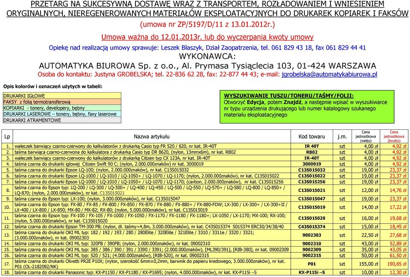Select the code cell C13S015256

[312, 182]
